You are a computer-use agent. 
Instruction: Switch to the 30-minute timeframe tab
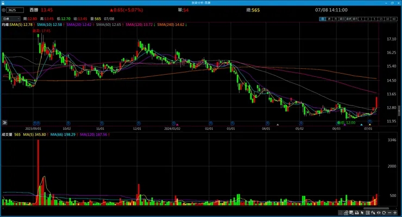388,19
